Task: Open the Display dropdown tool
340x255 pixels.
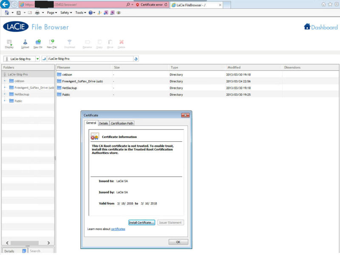Action: 9,44
